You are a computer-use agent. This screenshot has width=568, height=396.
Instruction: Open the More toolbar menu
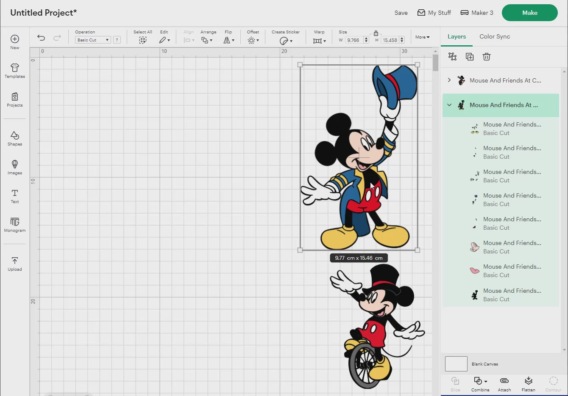coord(422,37)
